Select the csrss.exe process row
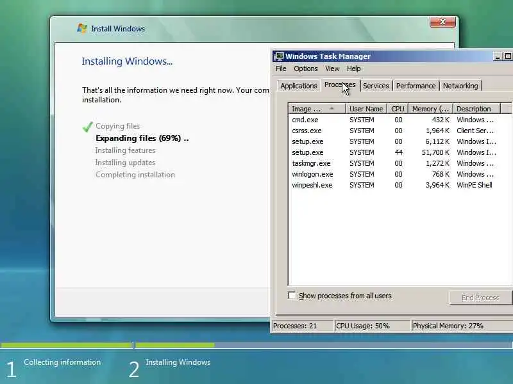 click(x=399, y=131)
